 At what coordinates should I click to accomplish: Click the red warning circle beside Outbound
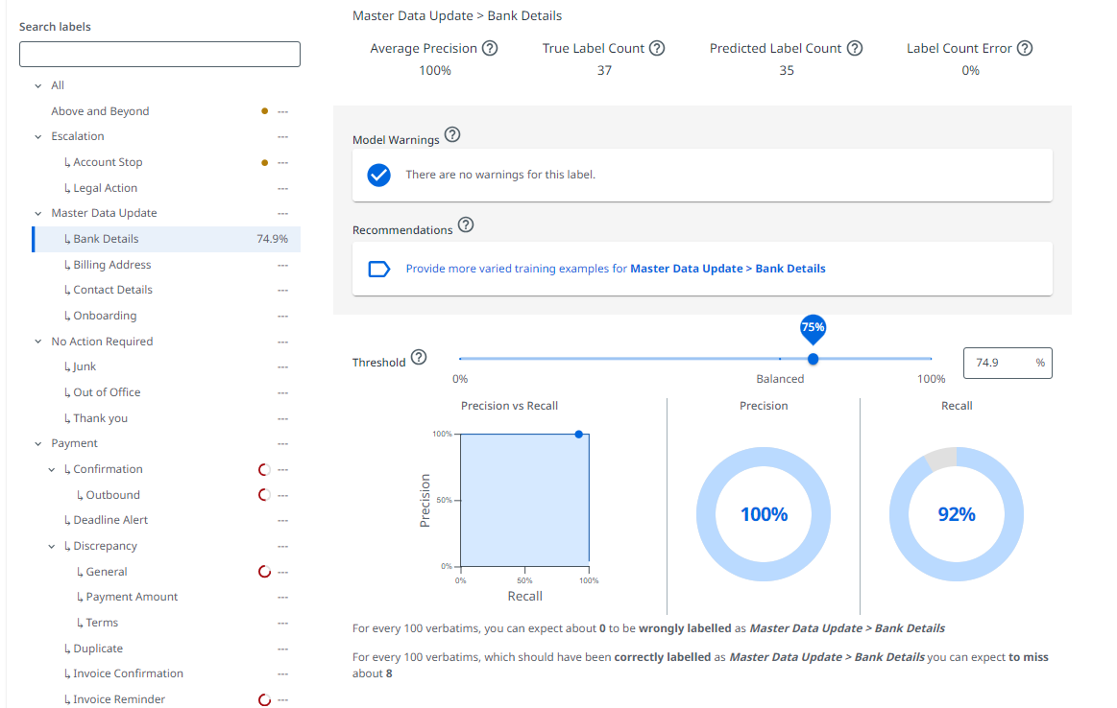tap(264, 495)
